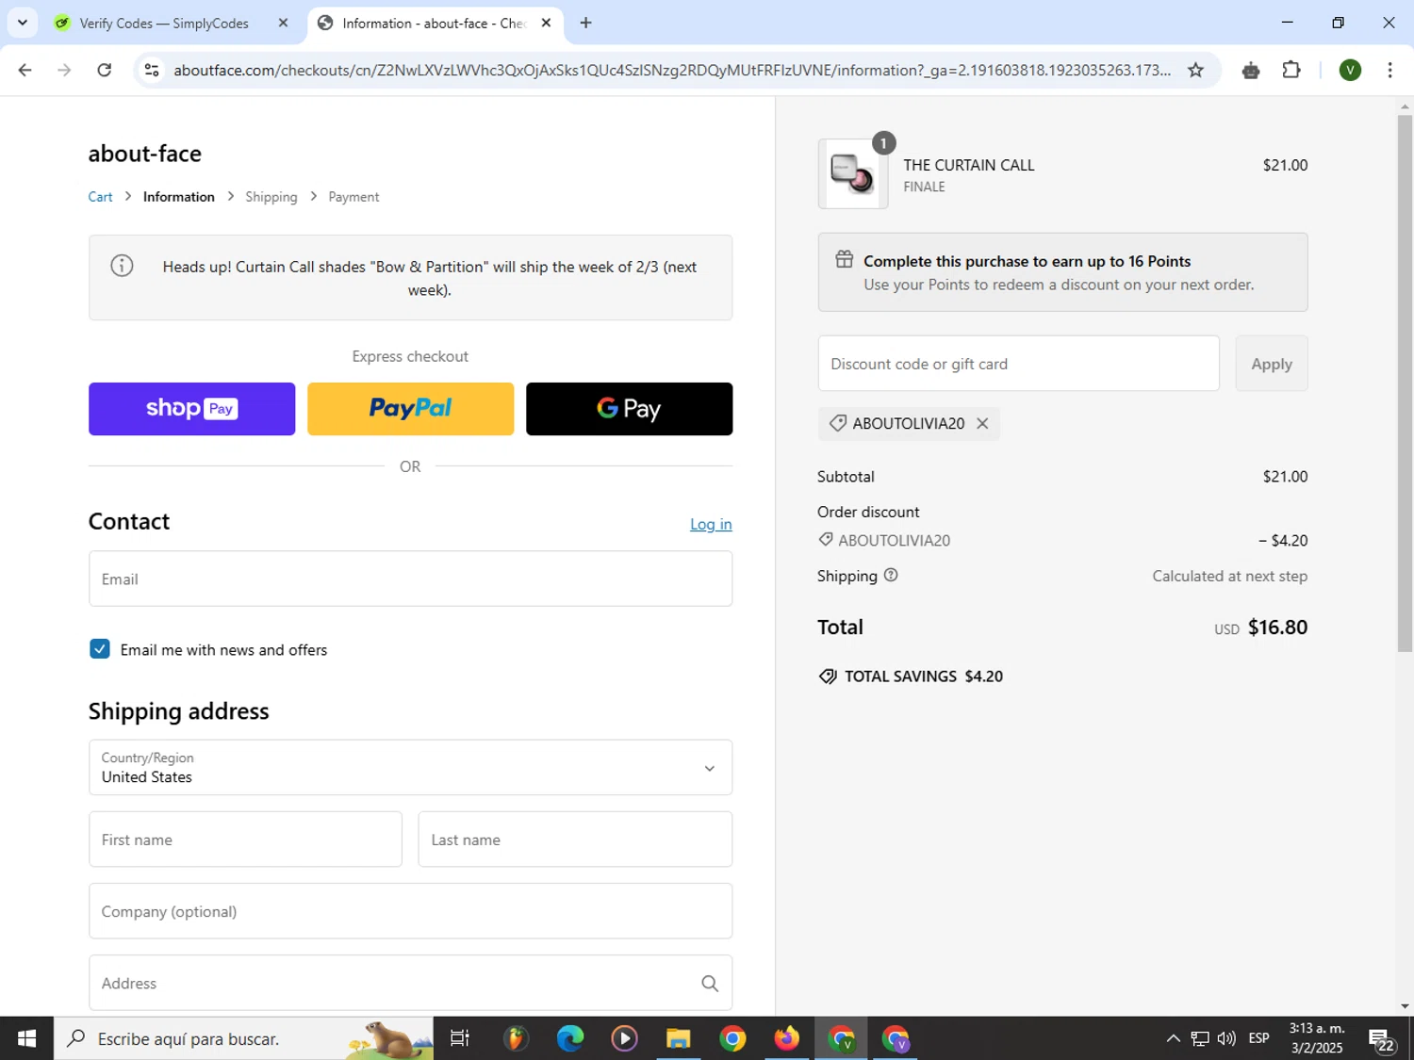This screenshot has height=1060, width=1414.
Task: Focus the Email input field
Action: pyautogui.click(x=410, y=579)
